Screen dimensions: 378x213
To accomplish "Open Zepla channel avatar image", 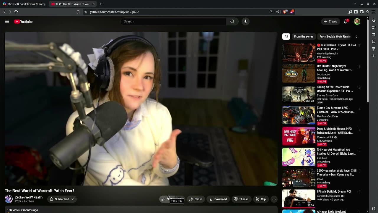I will click(9, 199).
